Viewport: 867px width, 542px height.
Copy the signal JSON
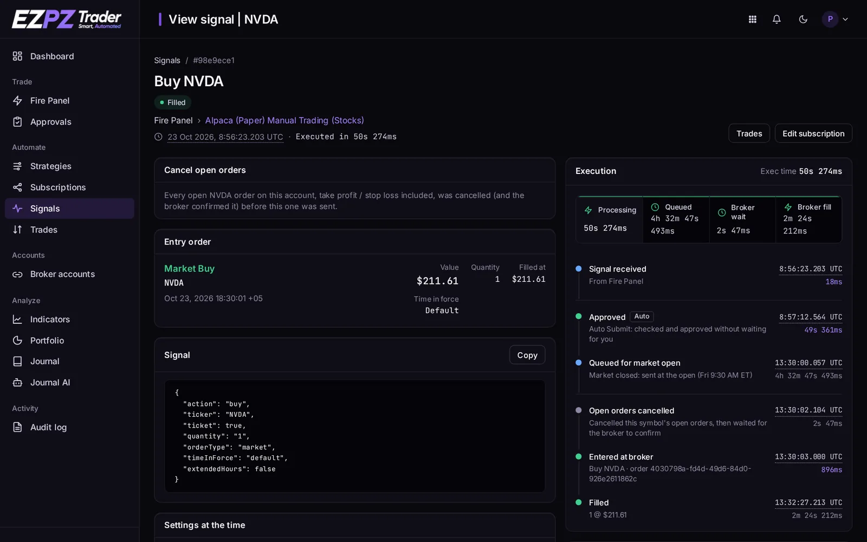pyautogui.click(x=527, y=355)
